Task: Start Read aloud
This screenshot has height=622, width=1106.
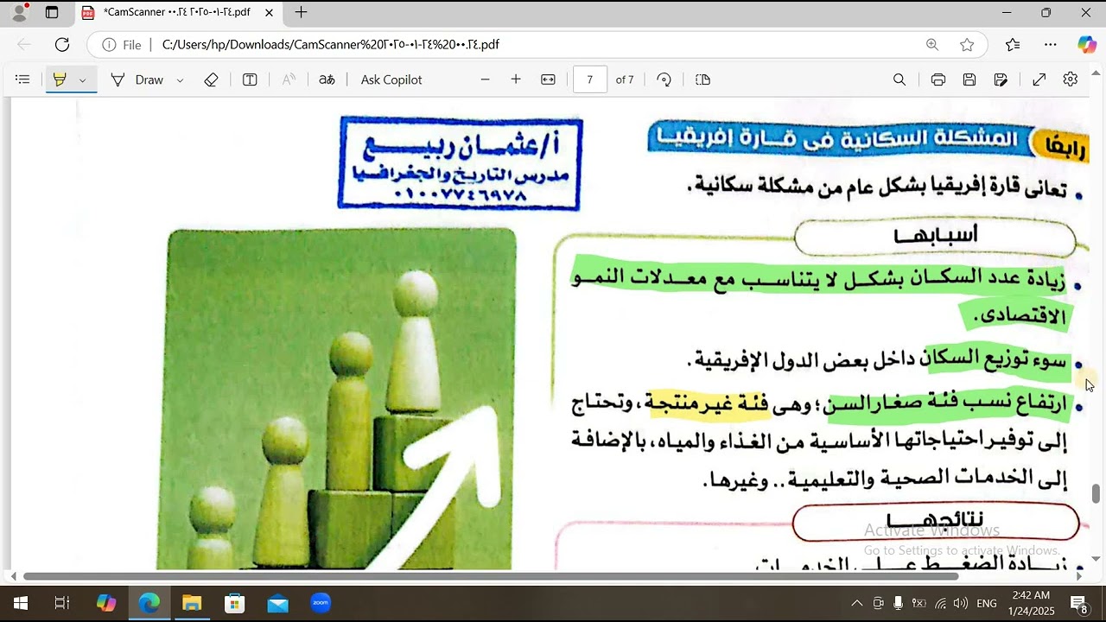Action: pyautogui.click(x=289, y=79)
